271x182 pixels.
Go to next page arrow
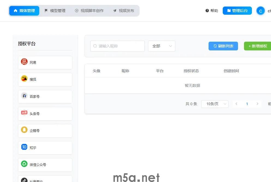tap(257, 104)
